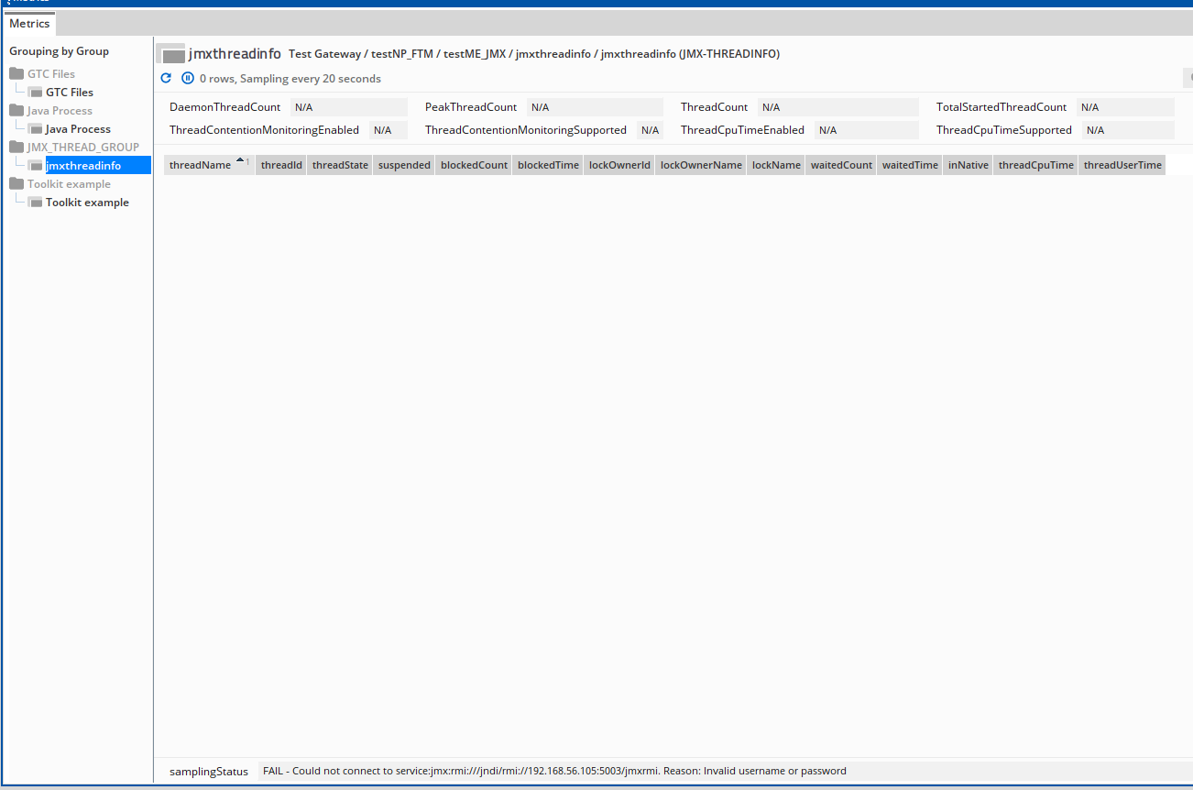Sort by lockName column header
Viewport: 1193px width, 790px height.
[776, 165]
